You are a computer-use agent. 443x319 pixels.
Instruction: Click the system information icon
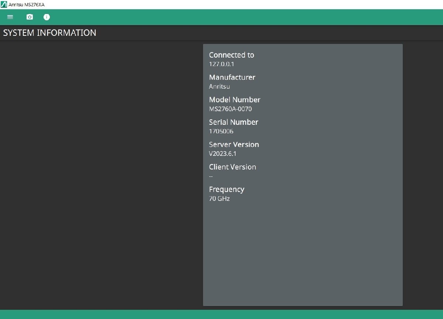tap(47, 17)
